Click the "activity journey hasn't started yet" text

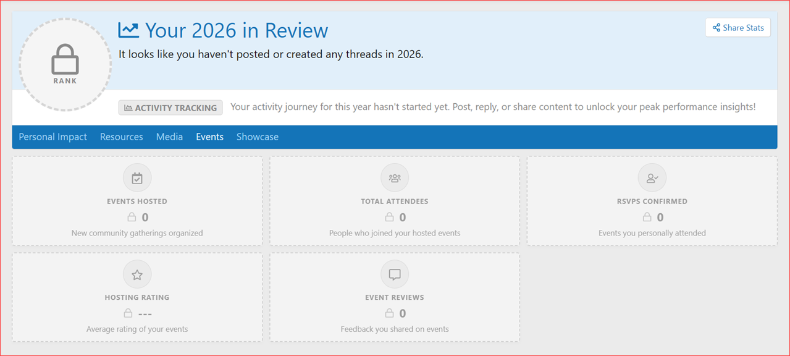tap(493, 107)
